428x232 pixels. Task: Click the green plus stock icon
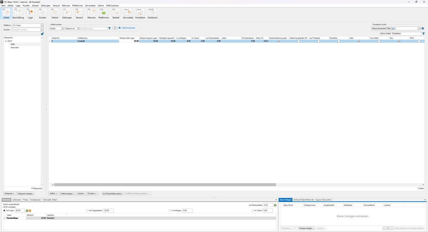(27, 211)
